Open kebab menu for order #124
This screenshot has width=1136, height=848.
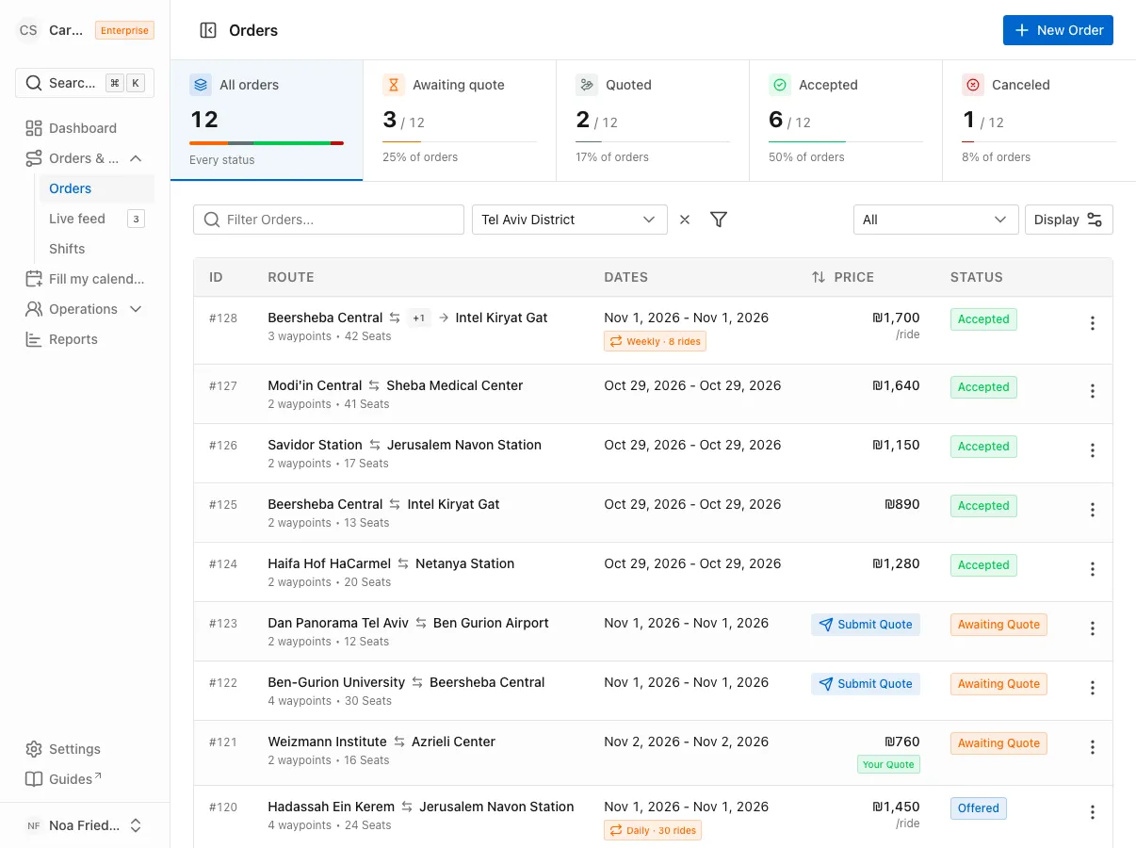[x=1093, y=569]
